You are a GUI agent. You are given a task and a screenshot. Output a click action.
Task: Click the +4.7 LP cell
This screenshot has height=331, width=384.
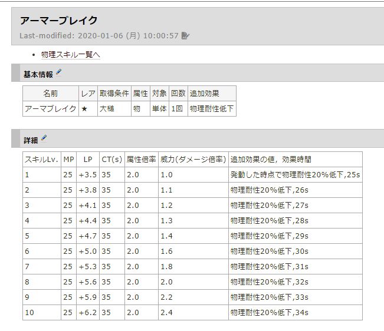point(88,236)
